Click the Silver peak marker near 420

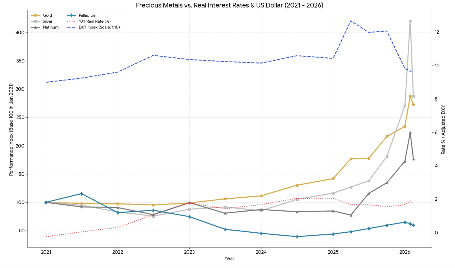click(x=410, y=21)
